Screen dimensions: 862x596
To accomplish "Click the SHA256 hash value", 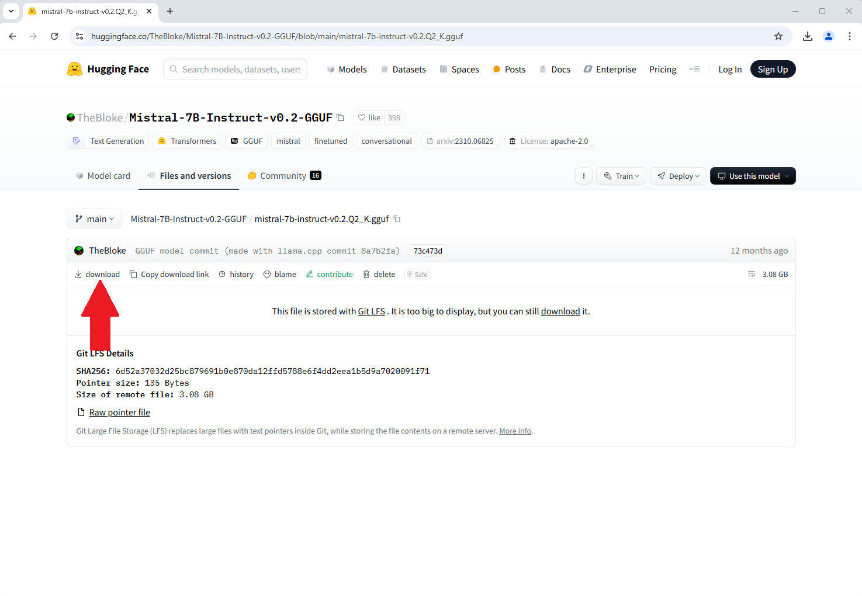I will click(272, 371).
